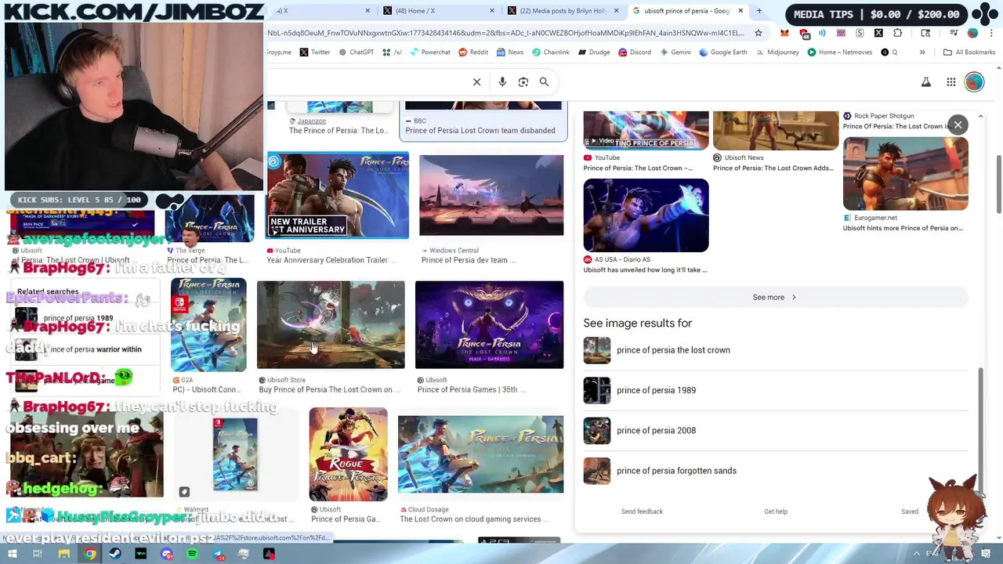This screenshot has height=564, width=1003.
Task: Open the Walmart Switch case image
Action: [x=235, y=454]
